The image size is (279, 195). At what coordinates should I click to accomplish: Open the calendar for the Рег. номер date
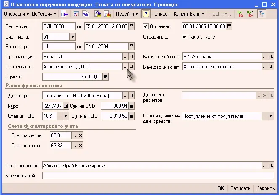(131, 26)
